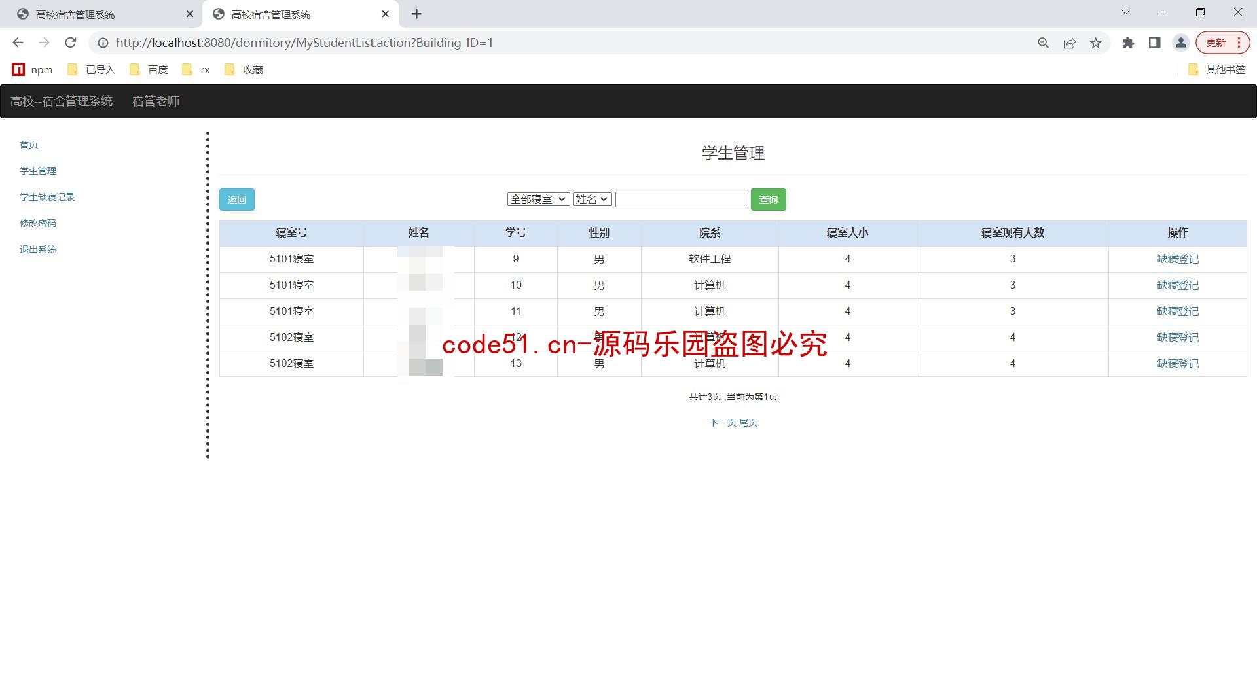Open the rx bookmark folder
The height and width of the screenshot is (674, 1257).
(196, 69)
